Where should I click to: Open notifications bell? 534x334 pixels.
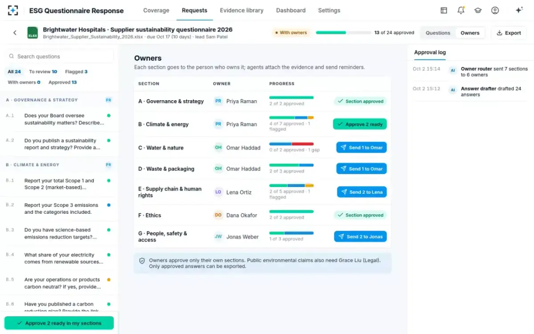coord(461,10)
